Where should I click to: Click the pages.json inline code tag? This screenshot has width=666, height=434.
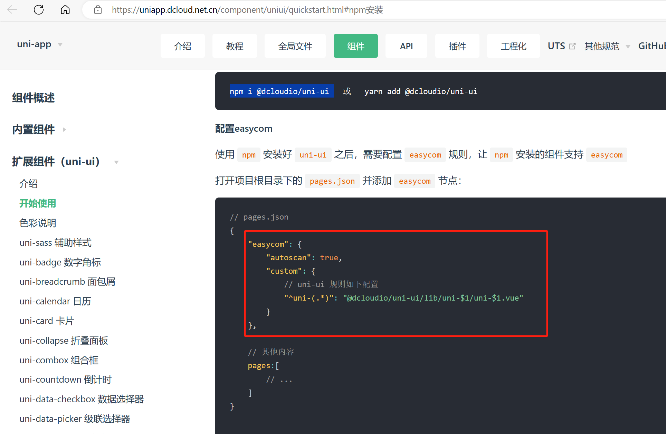(x=332, y=181)
